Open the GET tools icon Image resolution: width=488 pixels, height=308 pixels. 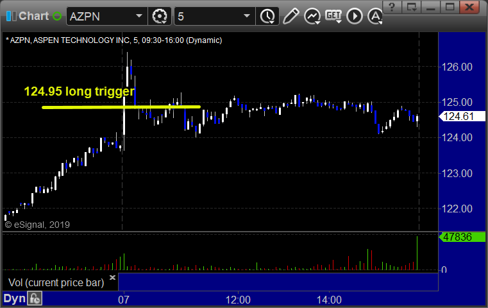(333, 16)
